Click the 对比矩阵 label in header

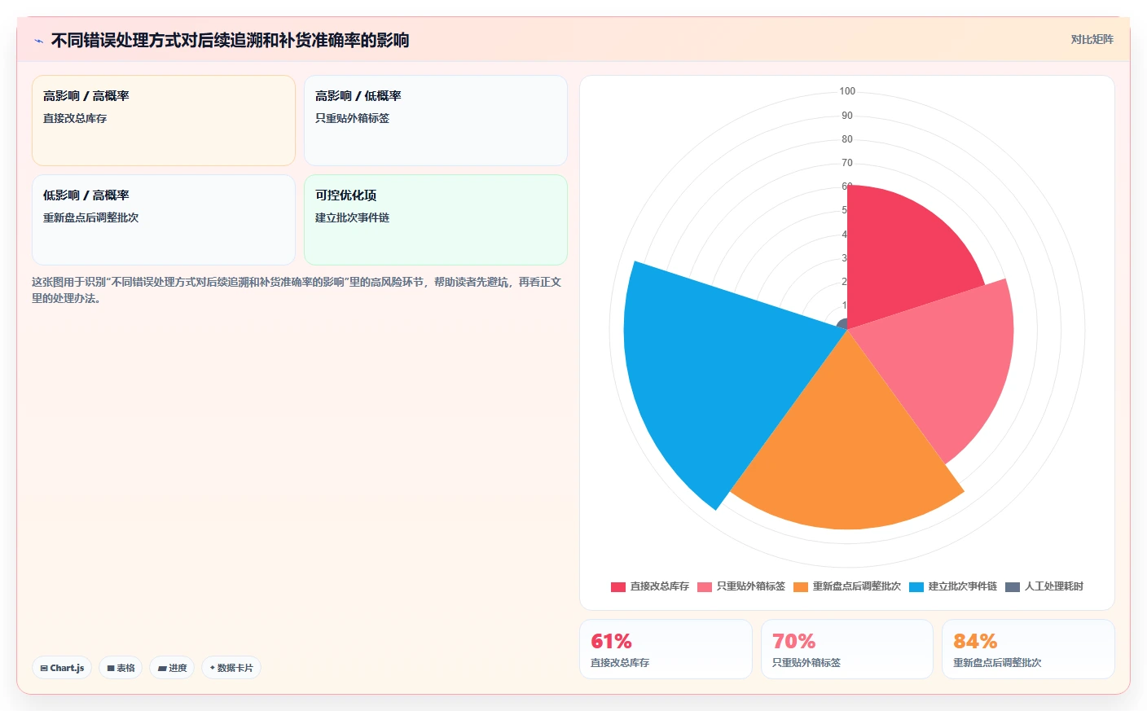pyautogui.click(x=1092, y=39)
